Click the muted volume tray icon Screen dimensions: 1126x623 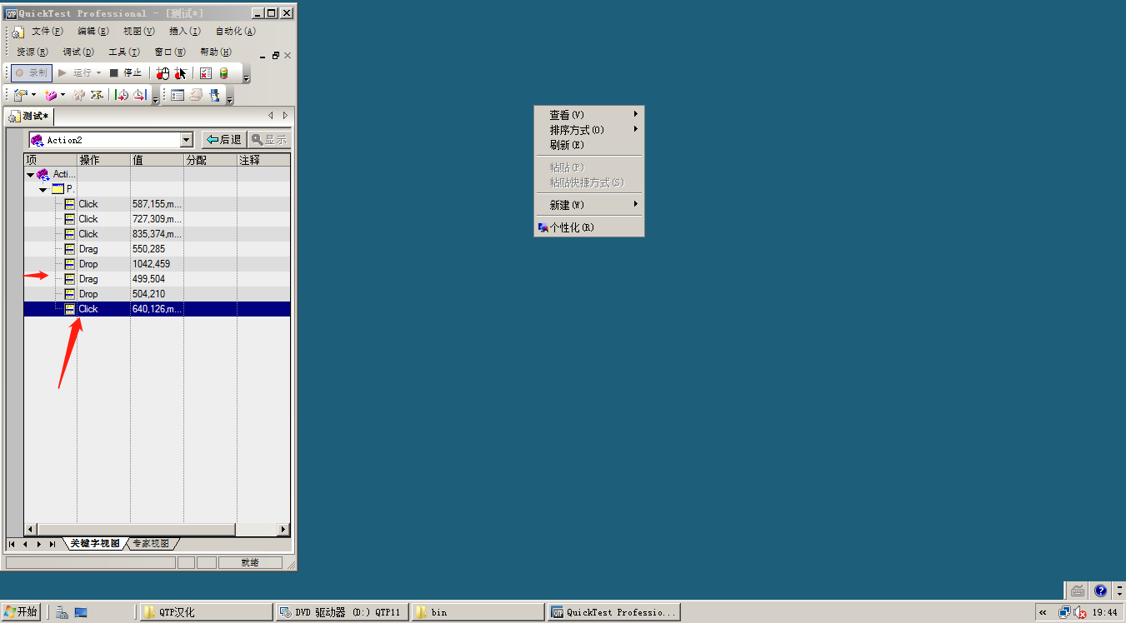coord(1079,613)
